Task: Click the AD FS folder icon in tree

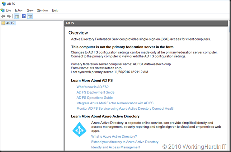Action: [3, 23]
